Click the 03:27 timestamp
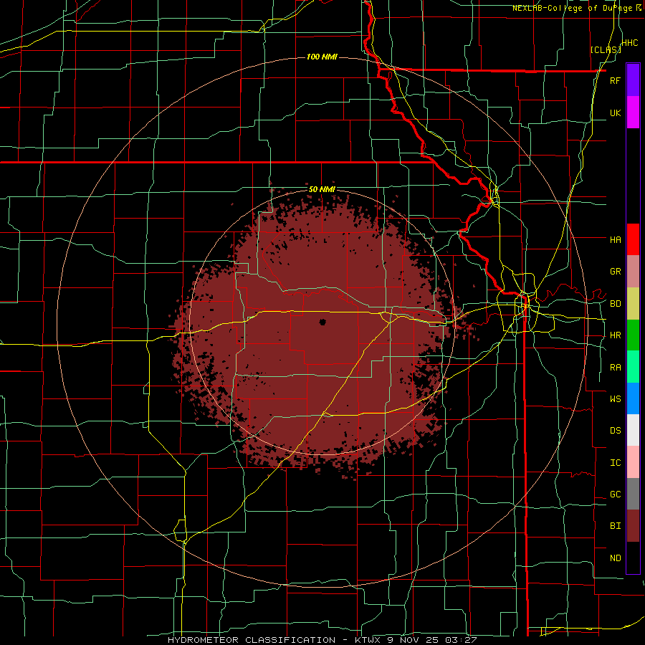 coord(462,640)
